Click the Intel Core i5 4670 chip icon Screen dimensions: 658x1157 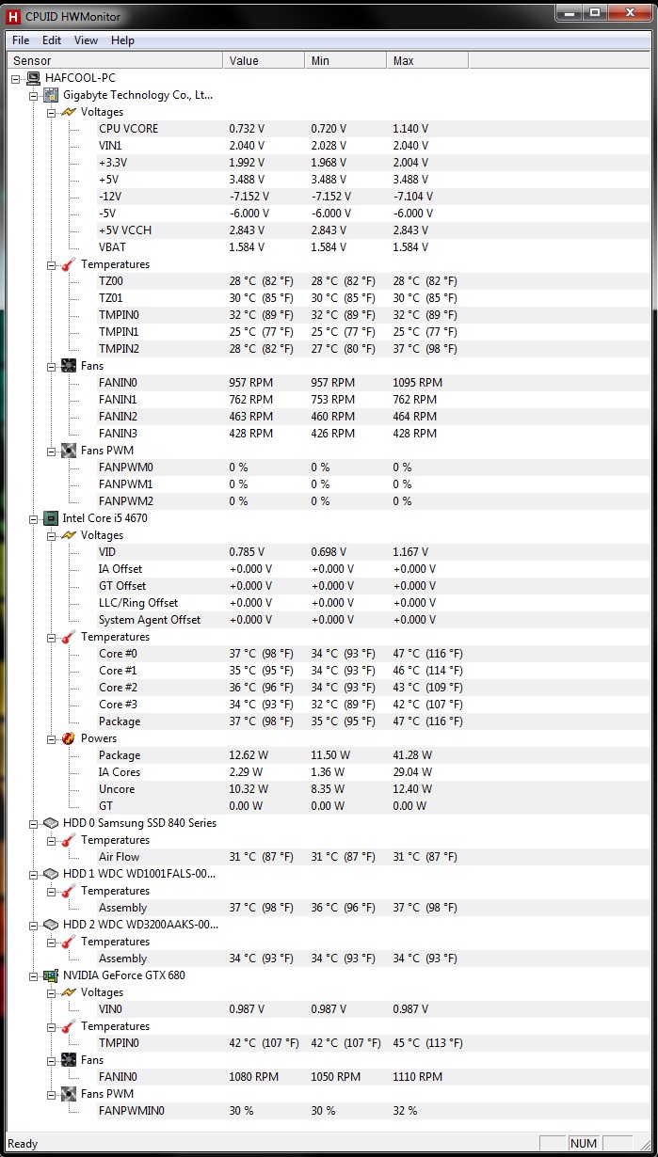[51, 518]
